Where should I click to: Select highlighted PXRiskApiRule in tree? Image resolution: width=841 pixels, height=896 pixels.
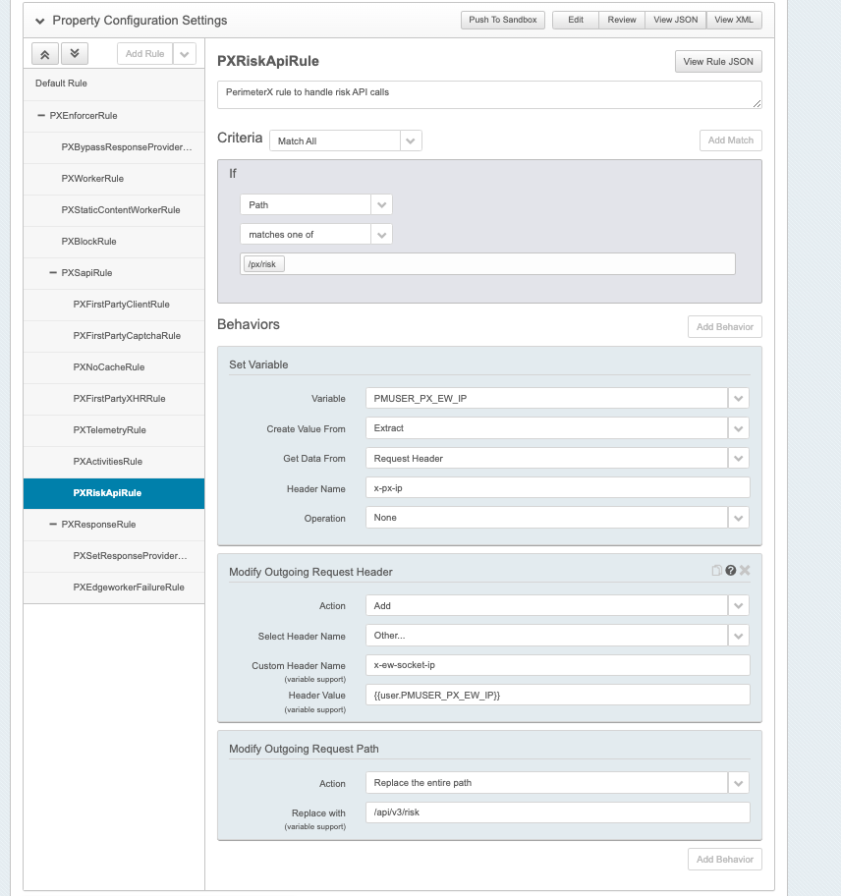click(114, 493)
